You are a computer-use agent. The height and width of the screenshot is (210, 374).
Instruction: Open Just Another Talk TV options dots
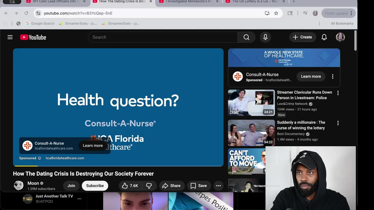(79, 199)
